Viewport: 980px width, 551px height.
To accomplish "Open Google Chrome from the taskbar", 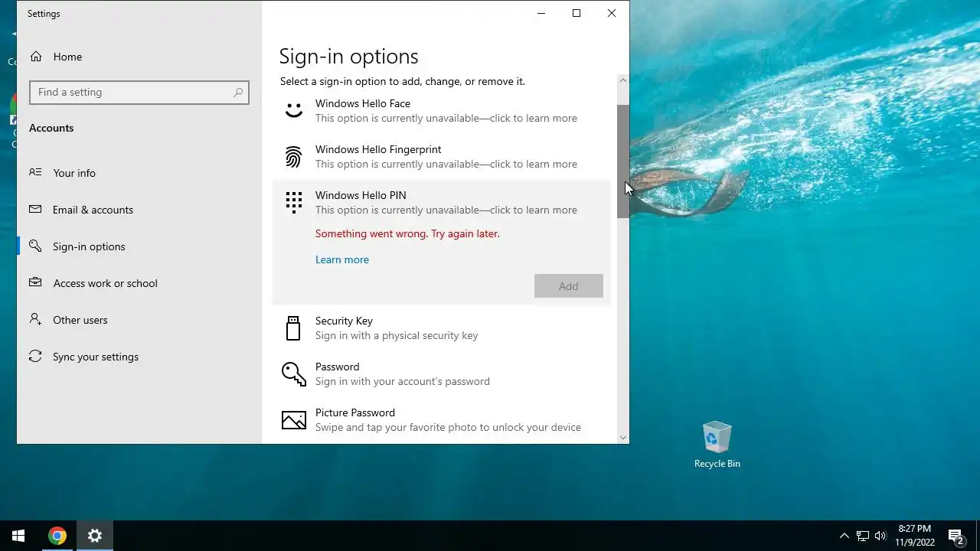I will 57,536.
